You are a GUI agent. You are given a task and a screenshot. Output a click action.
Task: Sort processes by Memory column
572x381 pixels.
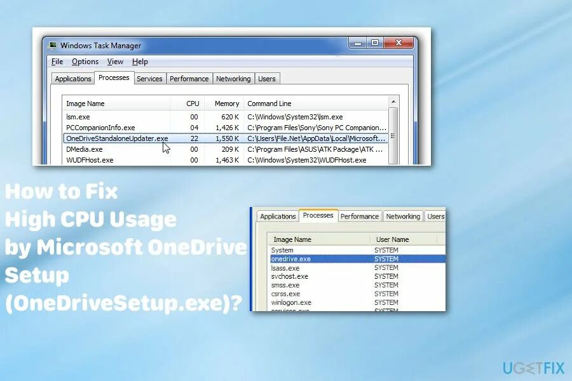pyautogui.click(x=224, y=104)
